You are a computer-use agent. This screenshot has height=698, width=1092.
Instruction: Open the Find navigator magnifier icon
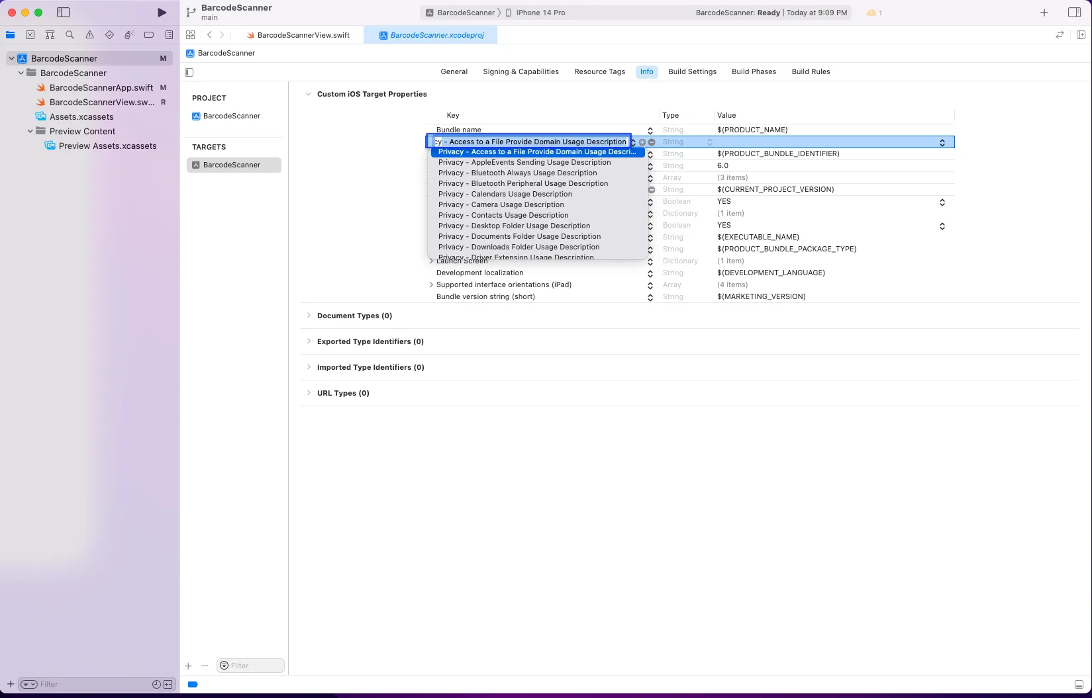[70, 35]
